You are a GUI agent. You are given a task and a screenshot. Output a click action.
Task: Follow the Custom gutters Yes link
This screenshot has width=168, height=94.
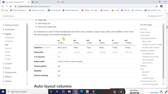(59, 66)
